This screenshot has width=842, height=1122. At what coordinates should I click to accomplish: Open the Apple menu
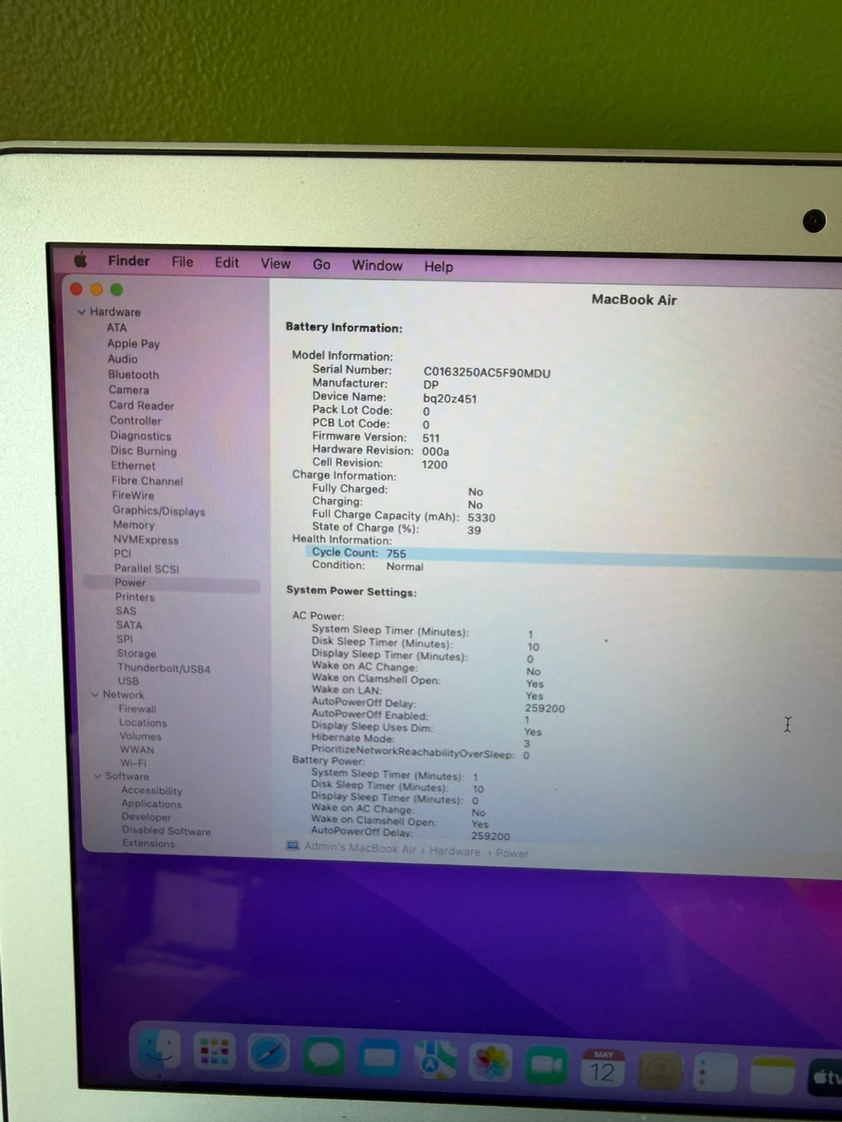(x=80, y=259)
